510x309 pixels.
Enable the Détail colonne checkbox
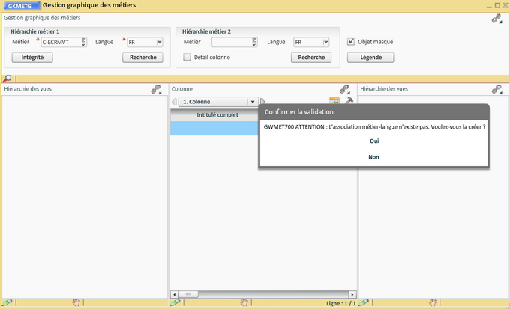pyautogui.click(x=187, y=57)
